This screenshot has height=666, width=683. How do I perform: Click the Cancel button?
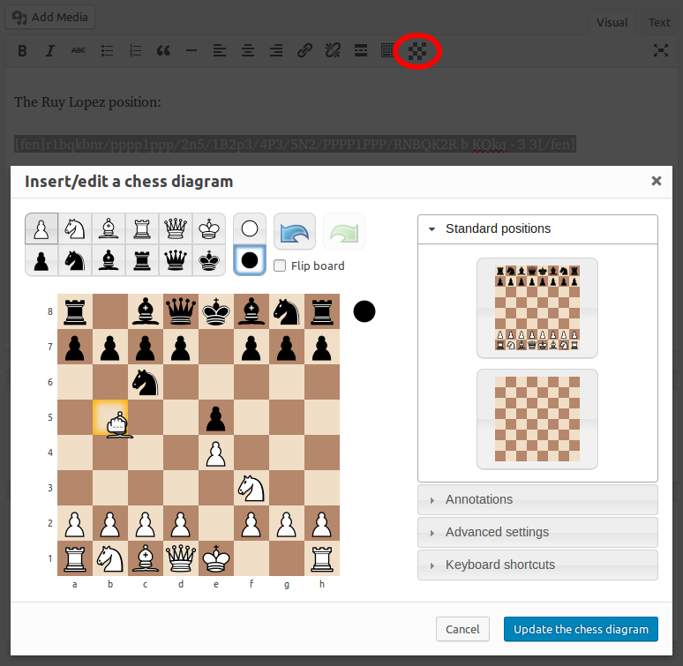click(462, 630)
